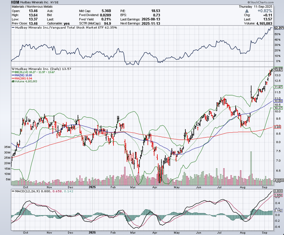The height and width of the screenshot is (235, 284).
Task: Click the MACD(12,26,9) indicator legend
Action: tap(42, 191)
